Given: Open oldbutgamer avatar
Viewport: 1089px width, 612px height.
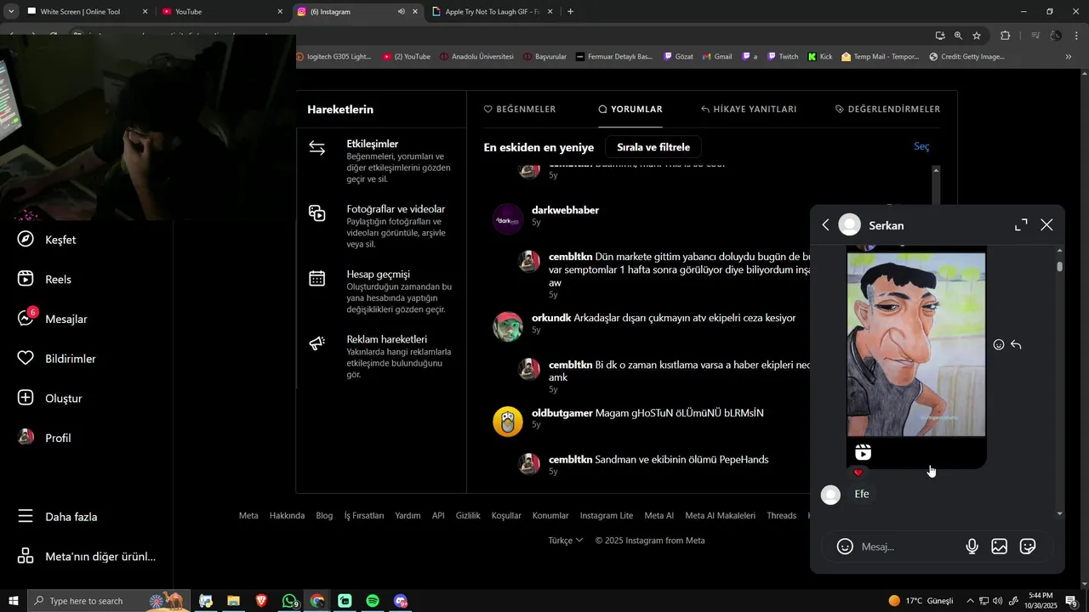Looking at the screenshot, I should coord(508,422).
